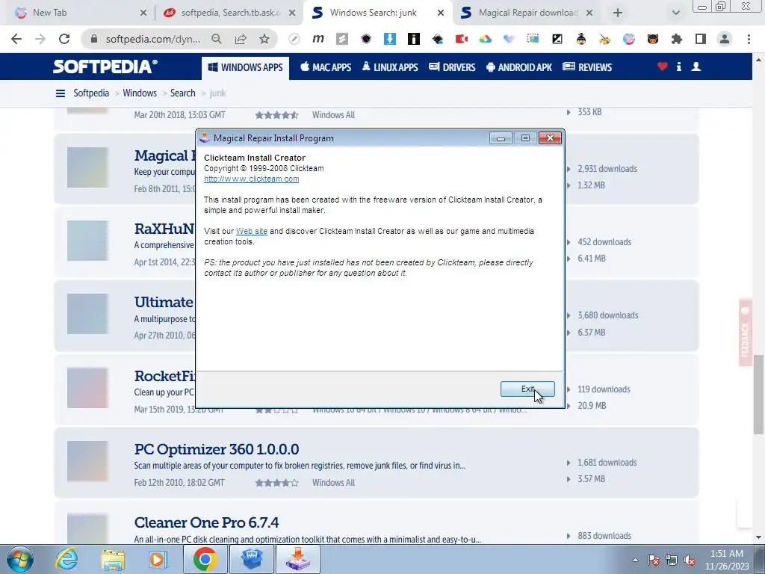
Task: Click the user account icon in header
Action: pos(696,67)
